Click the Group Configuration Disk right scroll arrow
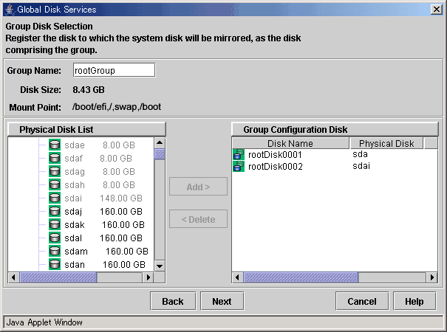Screen dimensions: 447x332 [x=432, y=277]
